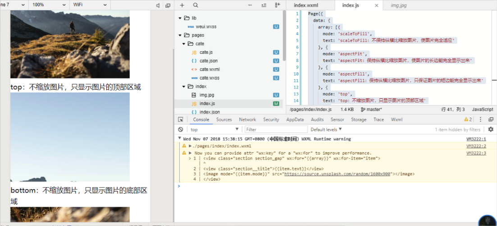497x226 pixels.
Task: Follow the VM3222:1 source link
Action: click(476, 139)
